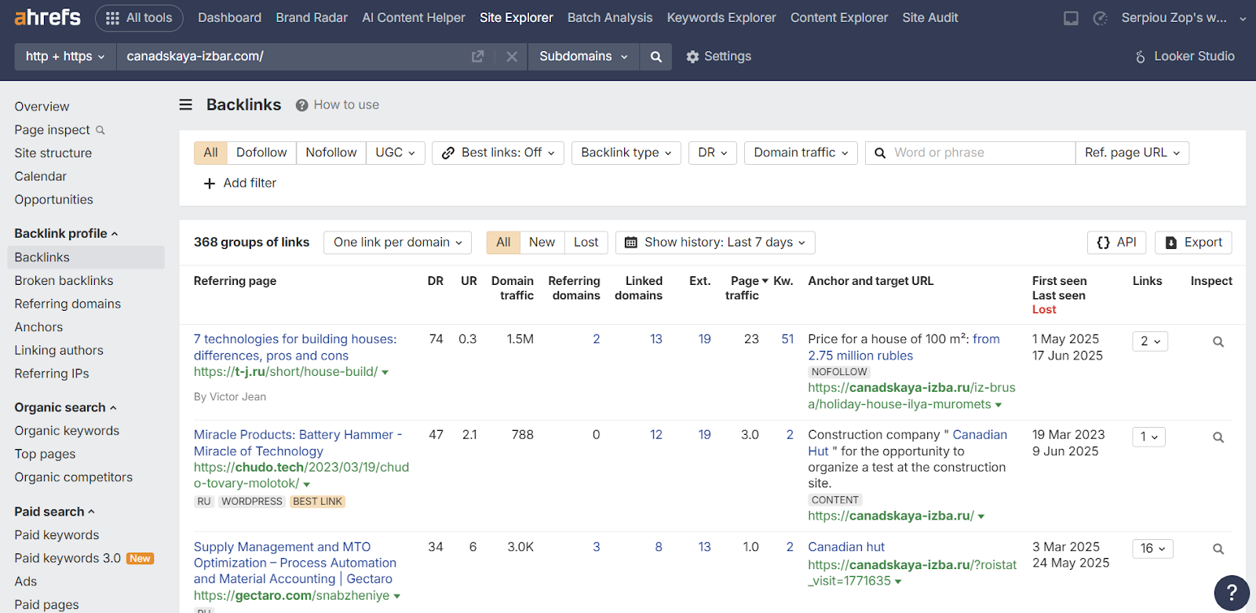Viewport: 1256px width, 613px height.
Task: Inspect the gectaro.com backlink row
Action: (1218, 549)
